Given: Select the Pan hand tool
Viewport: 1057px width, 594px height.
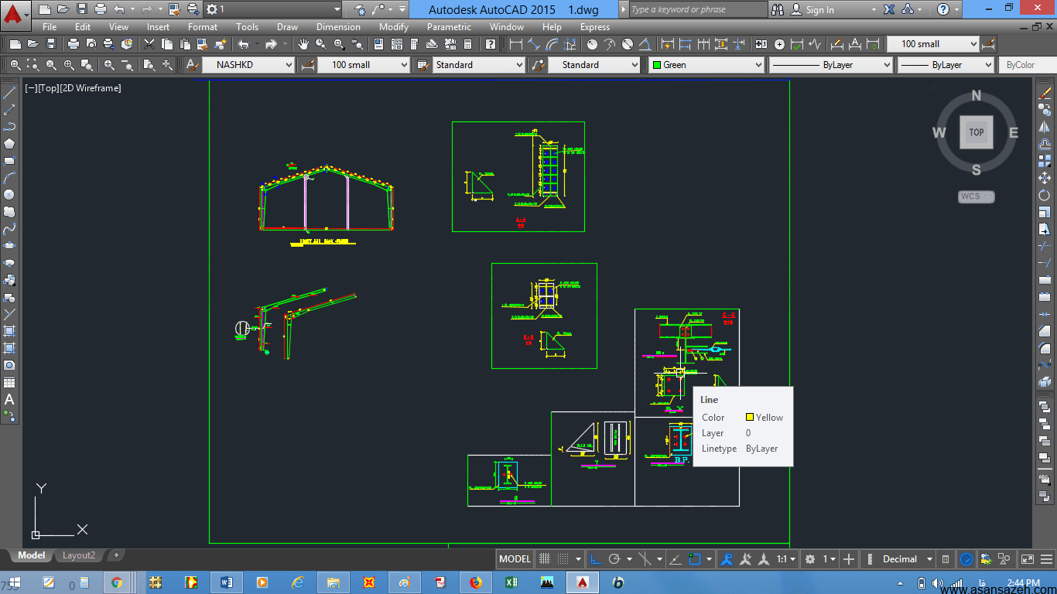Looking at the screenshot, I should pos(303,44).
